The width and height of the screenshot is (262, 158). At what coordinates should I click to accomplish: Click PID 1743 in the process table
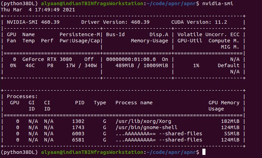pyautogui.click(x=78, y=127)
